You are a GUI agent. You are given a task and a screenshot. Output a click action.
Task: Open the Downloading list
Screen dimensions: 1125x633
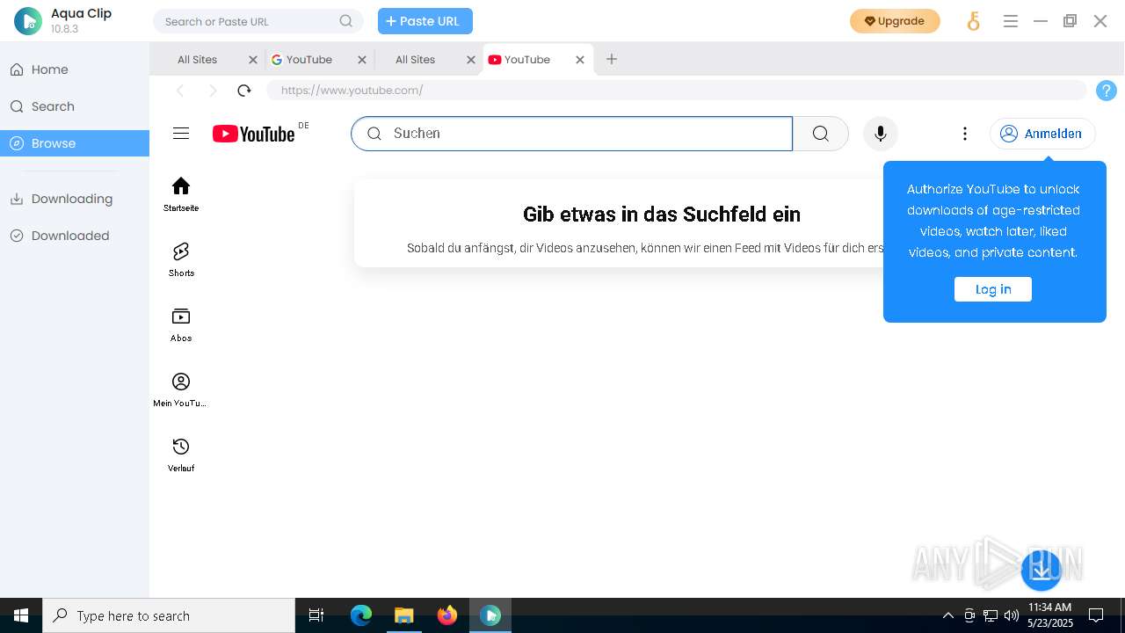pyautogui.click(x=75, y=199)
